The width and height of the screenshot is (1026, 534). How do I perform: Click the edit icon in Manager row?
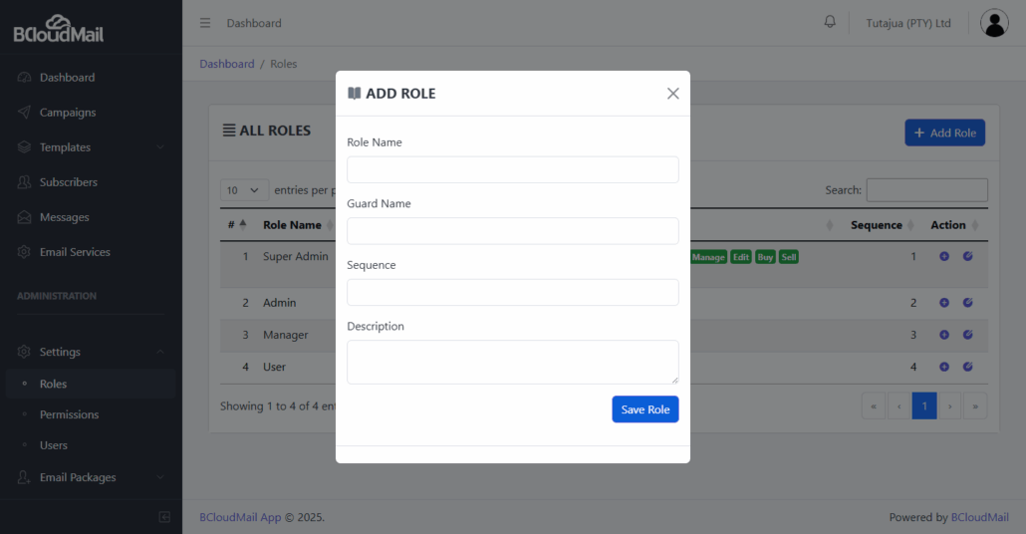point(968,335)
